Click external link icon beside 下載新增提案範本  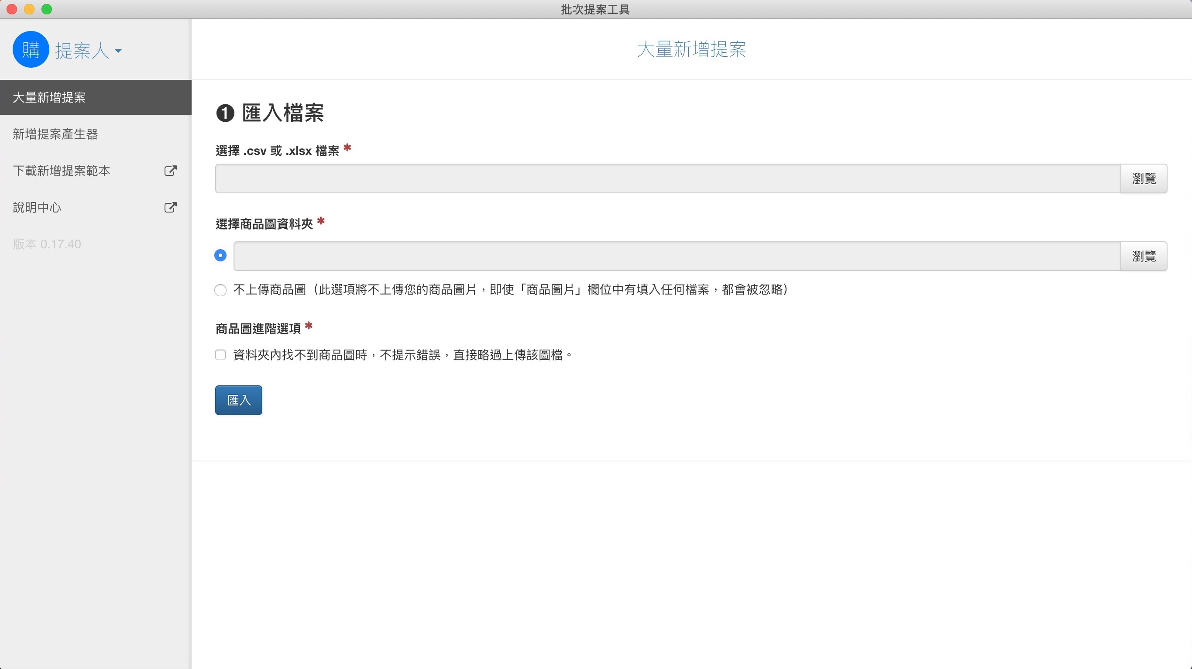pos(170,171)
